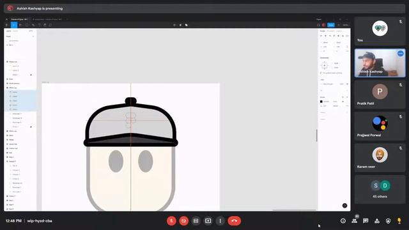
Task: Select the Comment tool in Figma
Action: click(50, 25)
